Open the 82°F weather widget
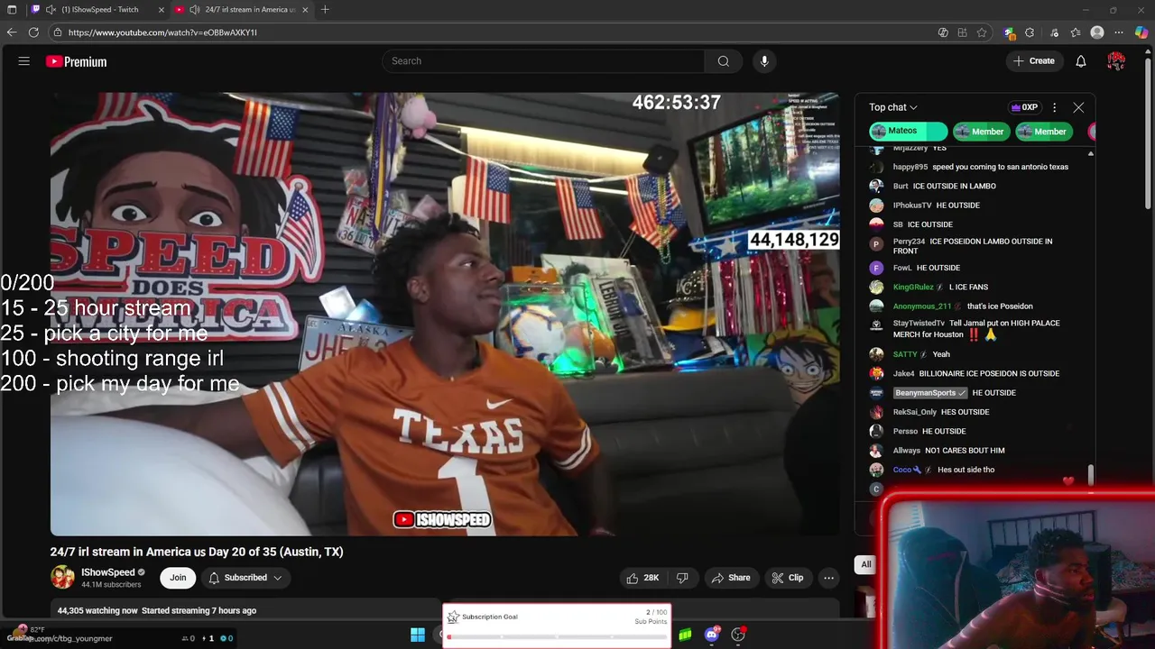 click(31, 630)
